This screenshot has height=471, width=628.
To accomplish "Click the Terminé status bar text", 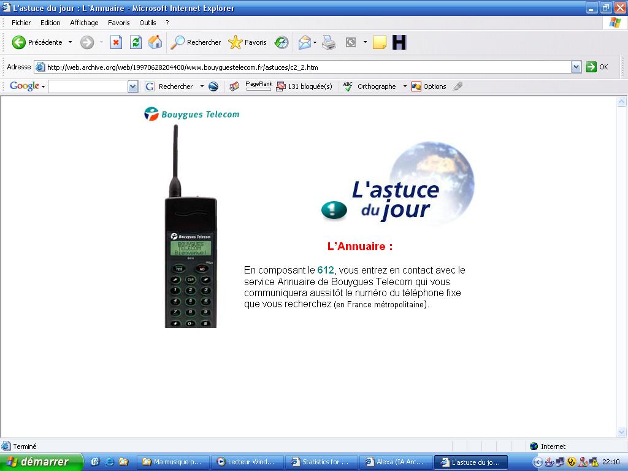I will tap(25, 446).
